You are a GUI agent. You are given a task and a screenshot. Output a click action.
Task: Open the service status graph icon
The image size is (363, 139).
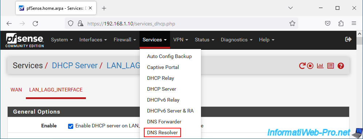[x=320, y=66]
